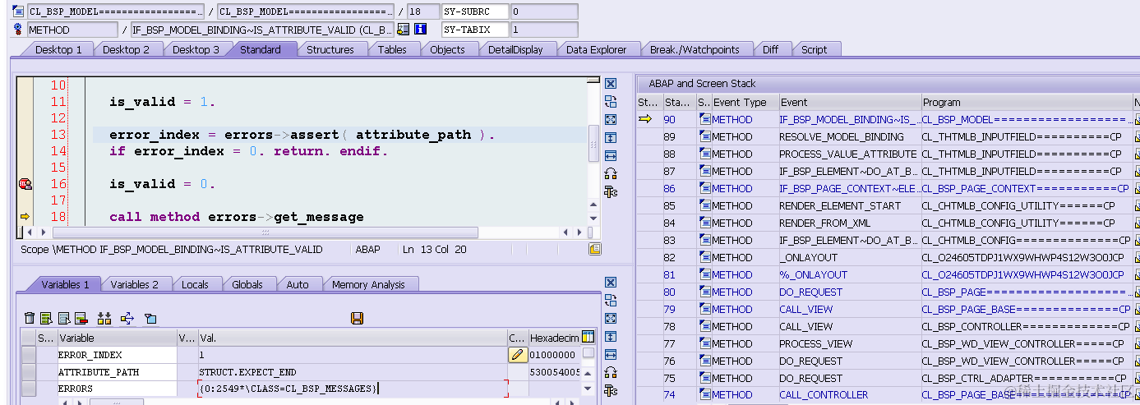Viewport: 1140px width, 405px height.
Task: Delete variables using the trash icon
Action: [30, 318]
